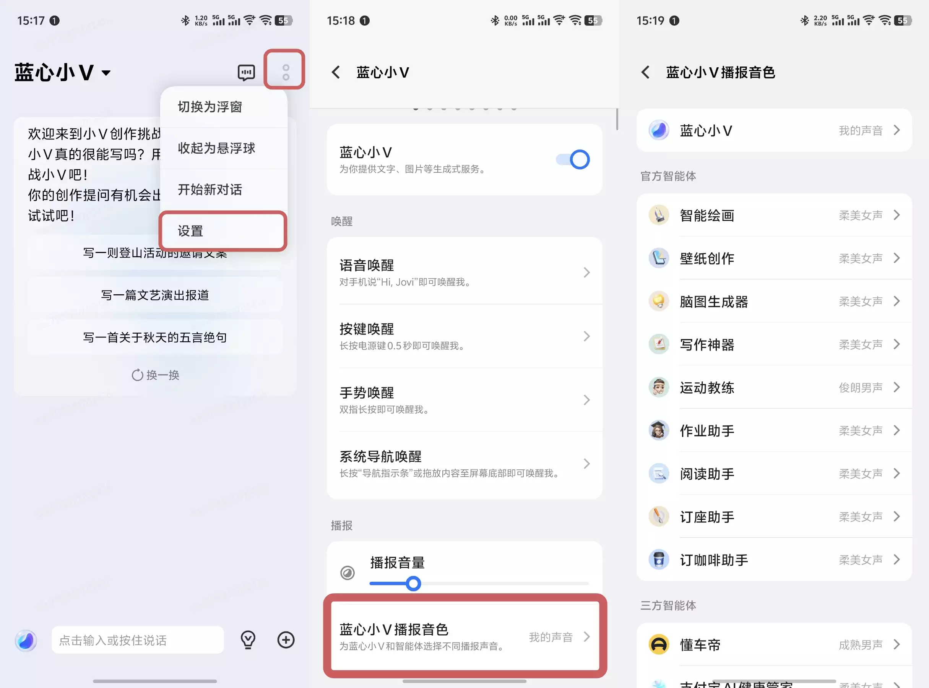Image resolution: width=929 pixels, height=688 pixels.
Task: Tap the 运动教练 agent avatar
Action: [659, 388]
